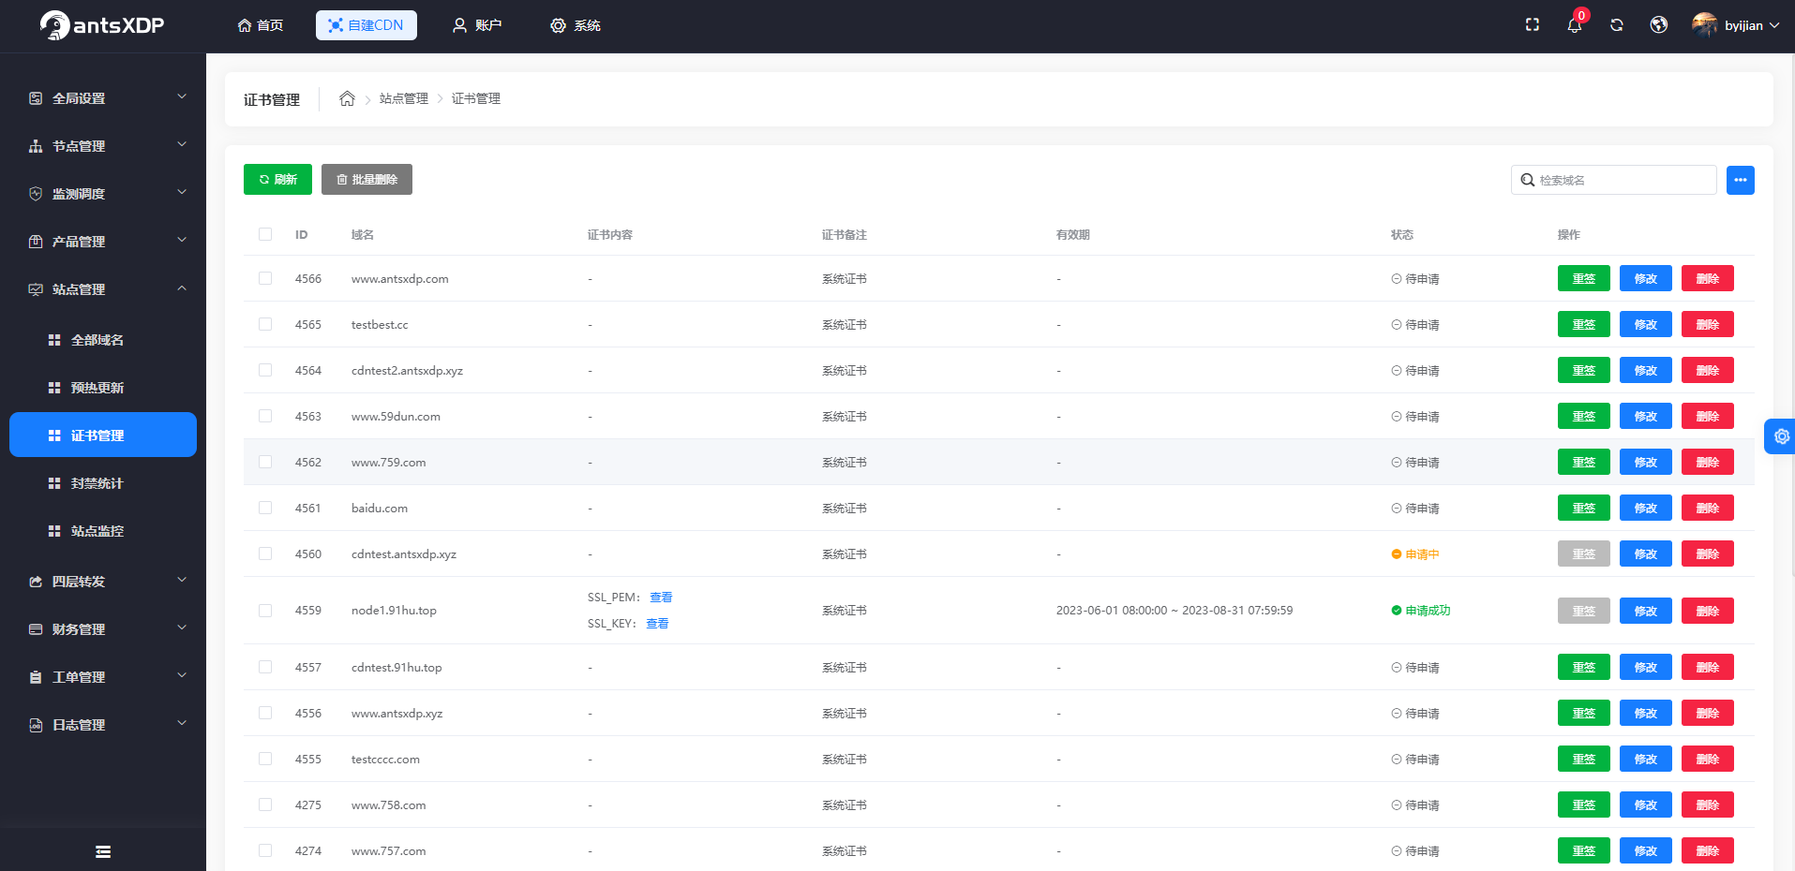Expand the 财务管理 menu chevron
The width and height of the screenshot is (1795, 871).
pyautogui.click(x=182, y=627)
